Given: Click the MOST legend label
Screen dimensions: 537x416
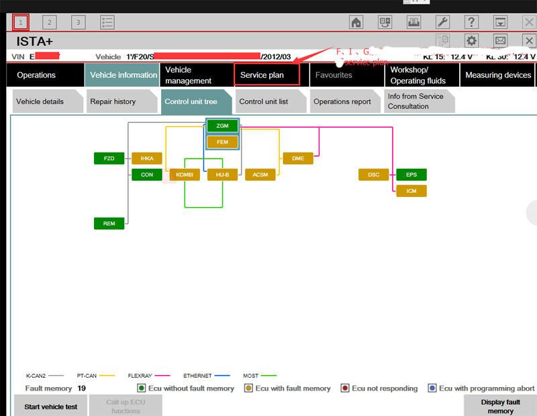Looking at the screenshot, I should tap(250, 376).
